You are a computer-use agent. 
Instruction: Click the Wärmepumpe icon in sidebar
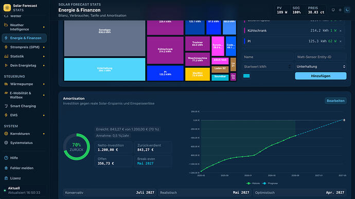[x=6, y=84]
